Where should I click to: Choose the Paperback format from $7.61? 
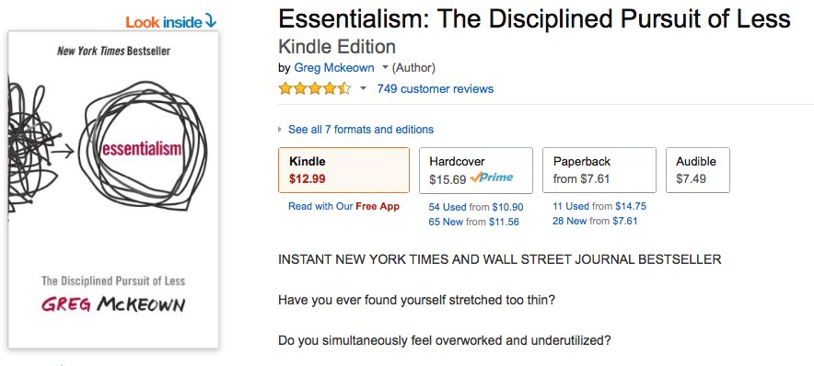[599, 170]
